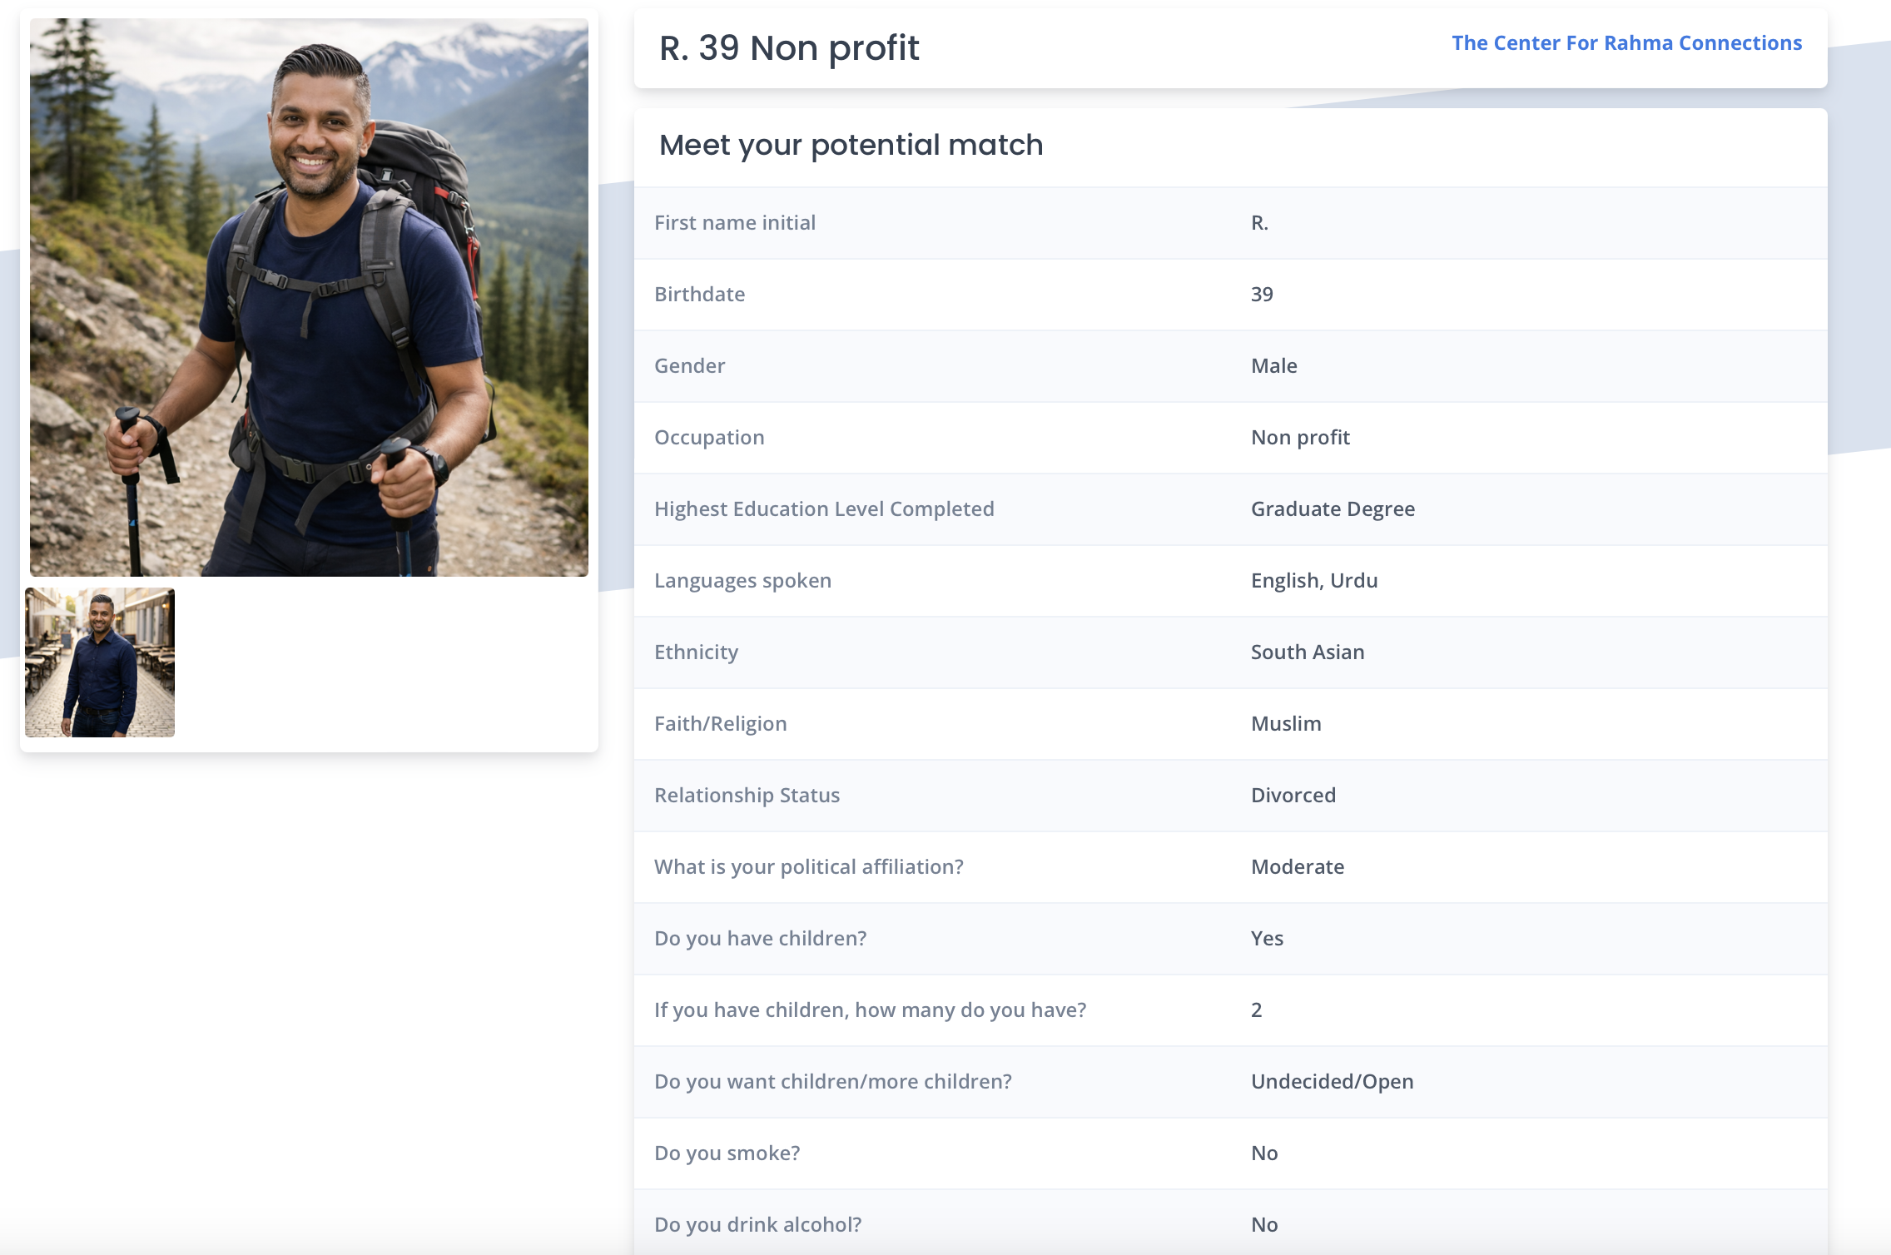Open The Center For Rahma Connections link
The image size is (1891, 1255).
point(1626,43)
